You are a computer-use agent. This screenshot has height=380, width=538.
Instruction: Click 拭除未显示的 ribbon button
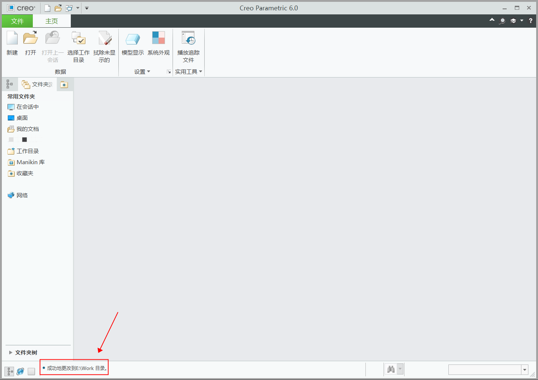(104, 47)
